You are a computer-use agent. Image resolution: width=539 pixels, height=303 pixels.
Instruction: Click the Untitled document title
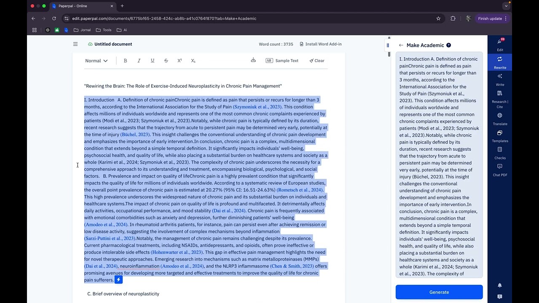113,44
